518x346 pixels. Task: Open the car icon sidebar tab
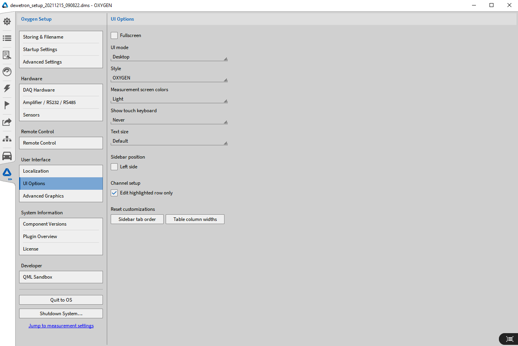point(7,156)
